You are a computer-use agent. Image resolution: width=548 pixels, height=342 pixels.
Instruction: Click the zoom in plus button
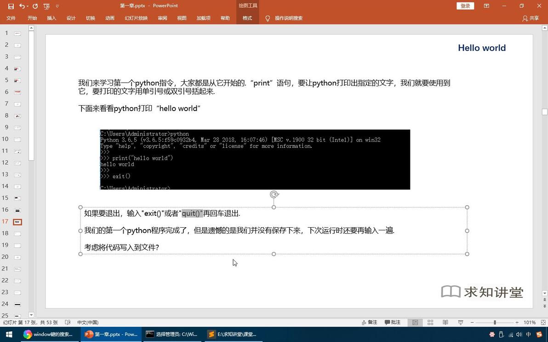tap(517, 322)
